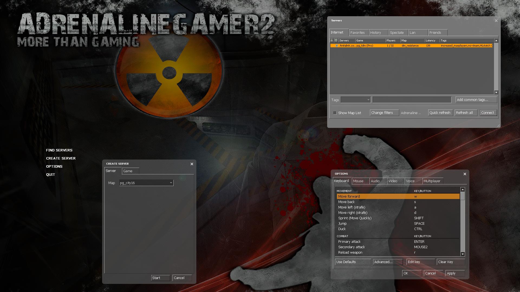
Task: Select the Game tab in Create Server
Action: pos(130,171)
